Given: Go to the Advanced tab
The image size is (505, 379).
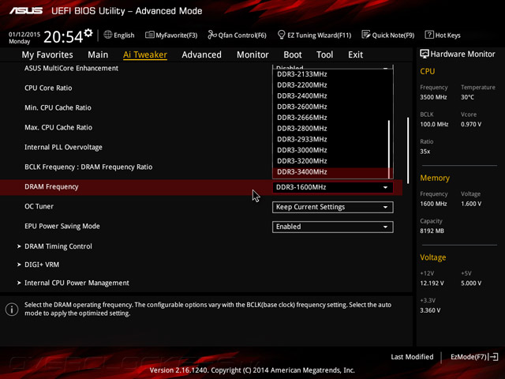Looking at the screenshot, I should click(202, 54).
